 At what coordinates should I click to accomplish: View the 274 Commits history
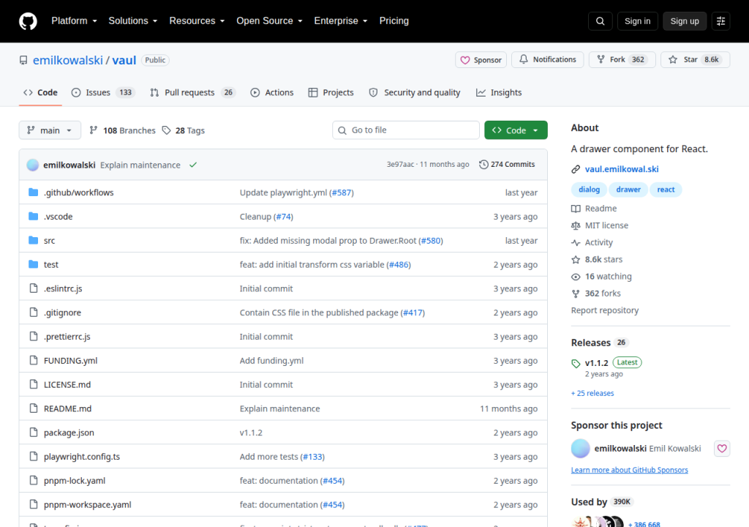(507, 165)
